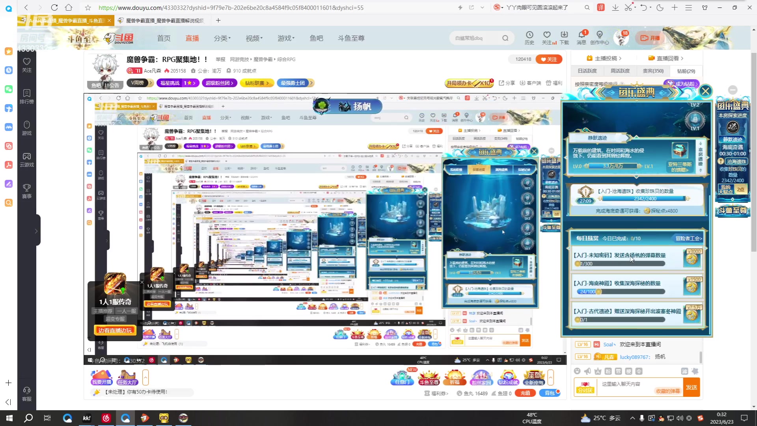Expand left activity icons with up chevron
The image size is (757, 426).
[145, 377]
